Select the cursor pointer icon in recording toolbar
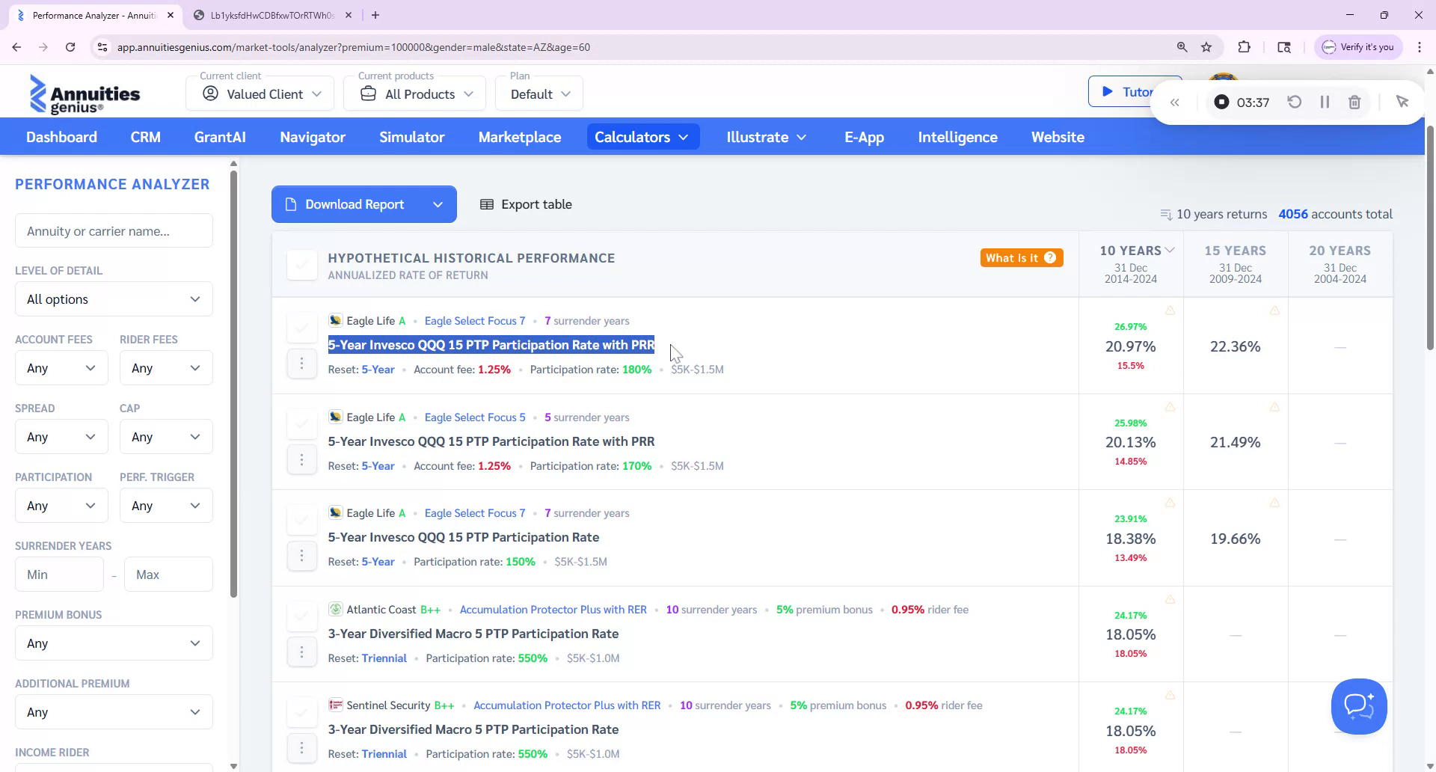Viewport: 1436px width, 772px height. pos(1403,101)
